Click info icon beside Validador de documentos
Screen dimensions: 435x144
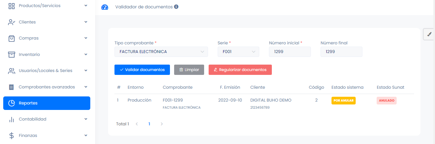176,7
